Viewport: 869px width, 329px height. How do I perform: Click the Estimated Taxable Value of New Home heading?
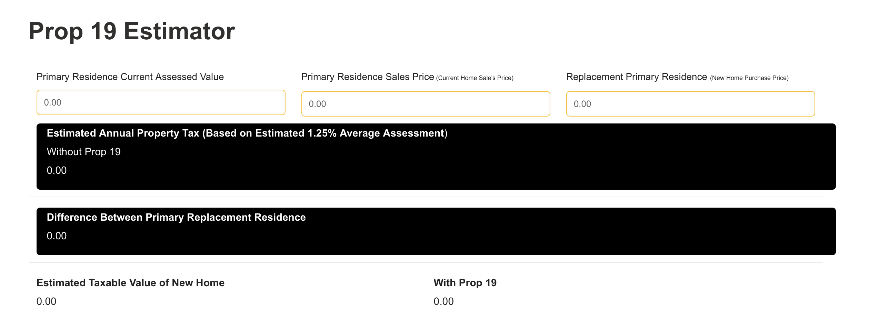tap(130, 283)
